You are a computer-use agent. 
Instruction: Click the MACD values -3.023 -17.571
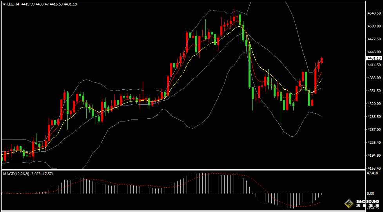[x=42, y=174]
